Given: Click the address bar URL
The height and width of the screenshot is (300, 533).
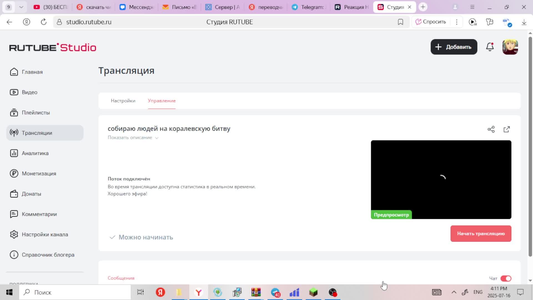Looking at the screenshot, I should tap(89, 22).
